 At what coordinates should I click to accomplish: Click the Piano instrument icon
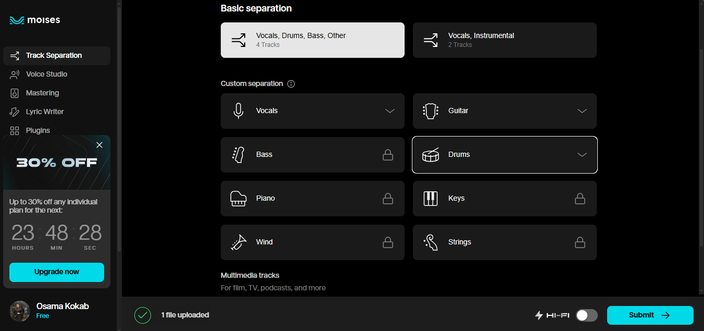tap(238, 198)
